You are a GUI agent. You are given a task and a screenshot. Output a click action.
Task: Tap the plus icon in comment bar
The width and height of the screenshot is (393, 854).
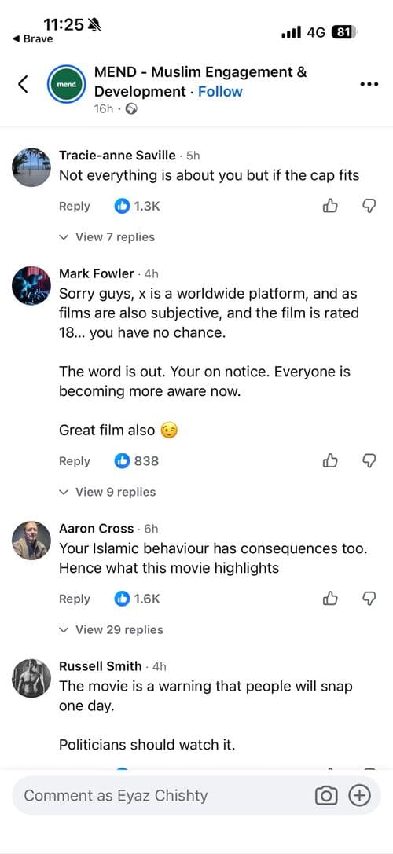click(x=358, y=796)
